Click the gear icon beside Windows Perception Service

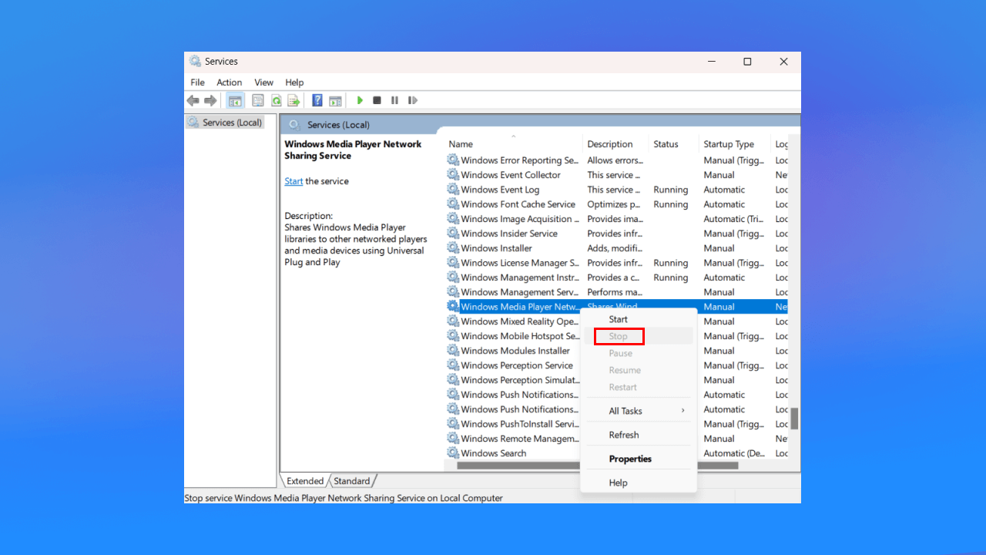453,365
